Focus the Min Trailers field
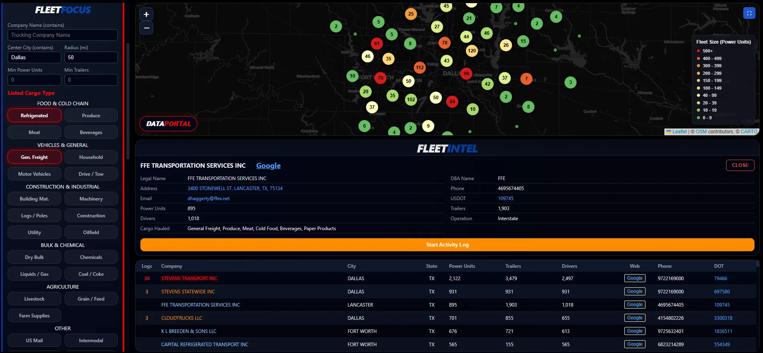Screen dimensions: 763x353 click(x=91, y=80)
